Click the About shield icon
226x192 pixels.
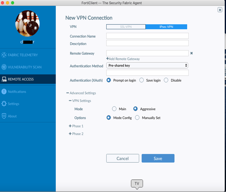4,116
